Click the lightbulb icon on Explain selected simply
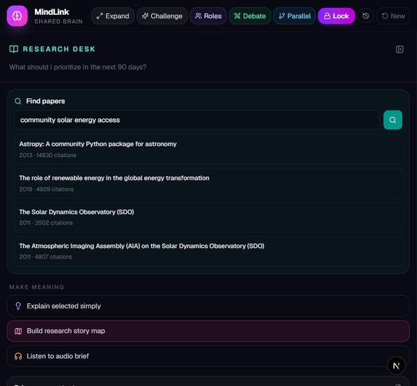Image resolution: width=417 pixels, height=386 pixels. tap(18, 306)
